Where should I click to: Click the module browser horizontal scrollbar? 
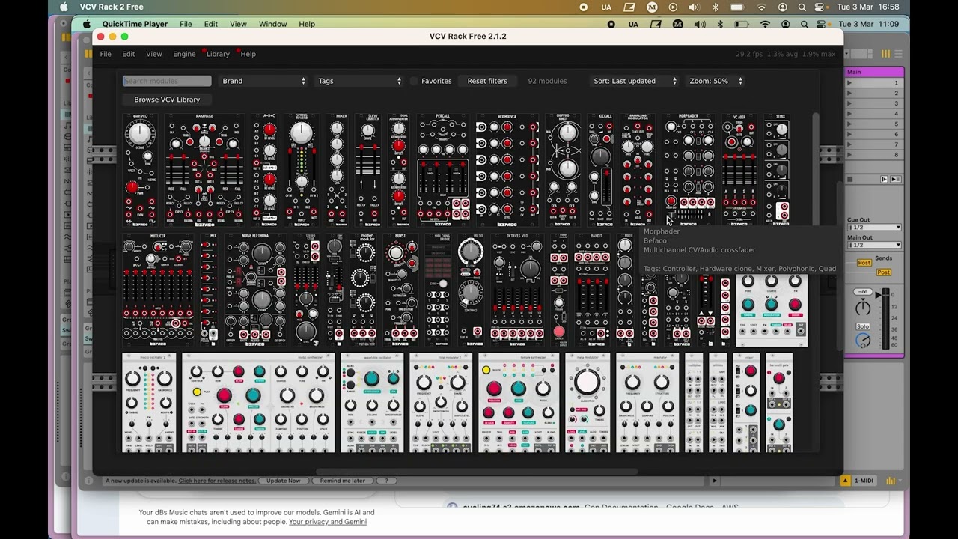477,472
